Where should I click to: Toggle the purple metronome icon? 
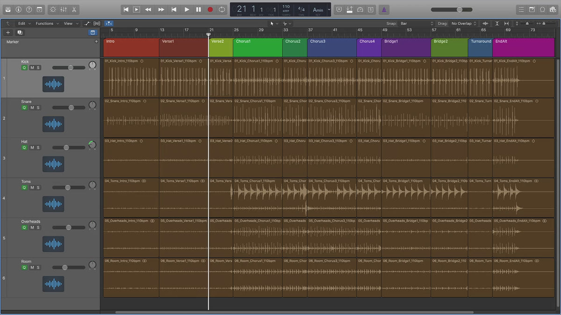[x=383, y=9]
